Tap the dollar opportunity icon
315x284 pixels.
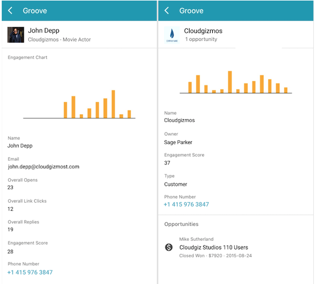[x=169, y=247]
